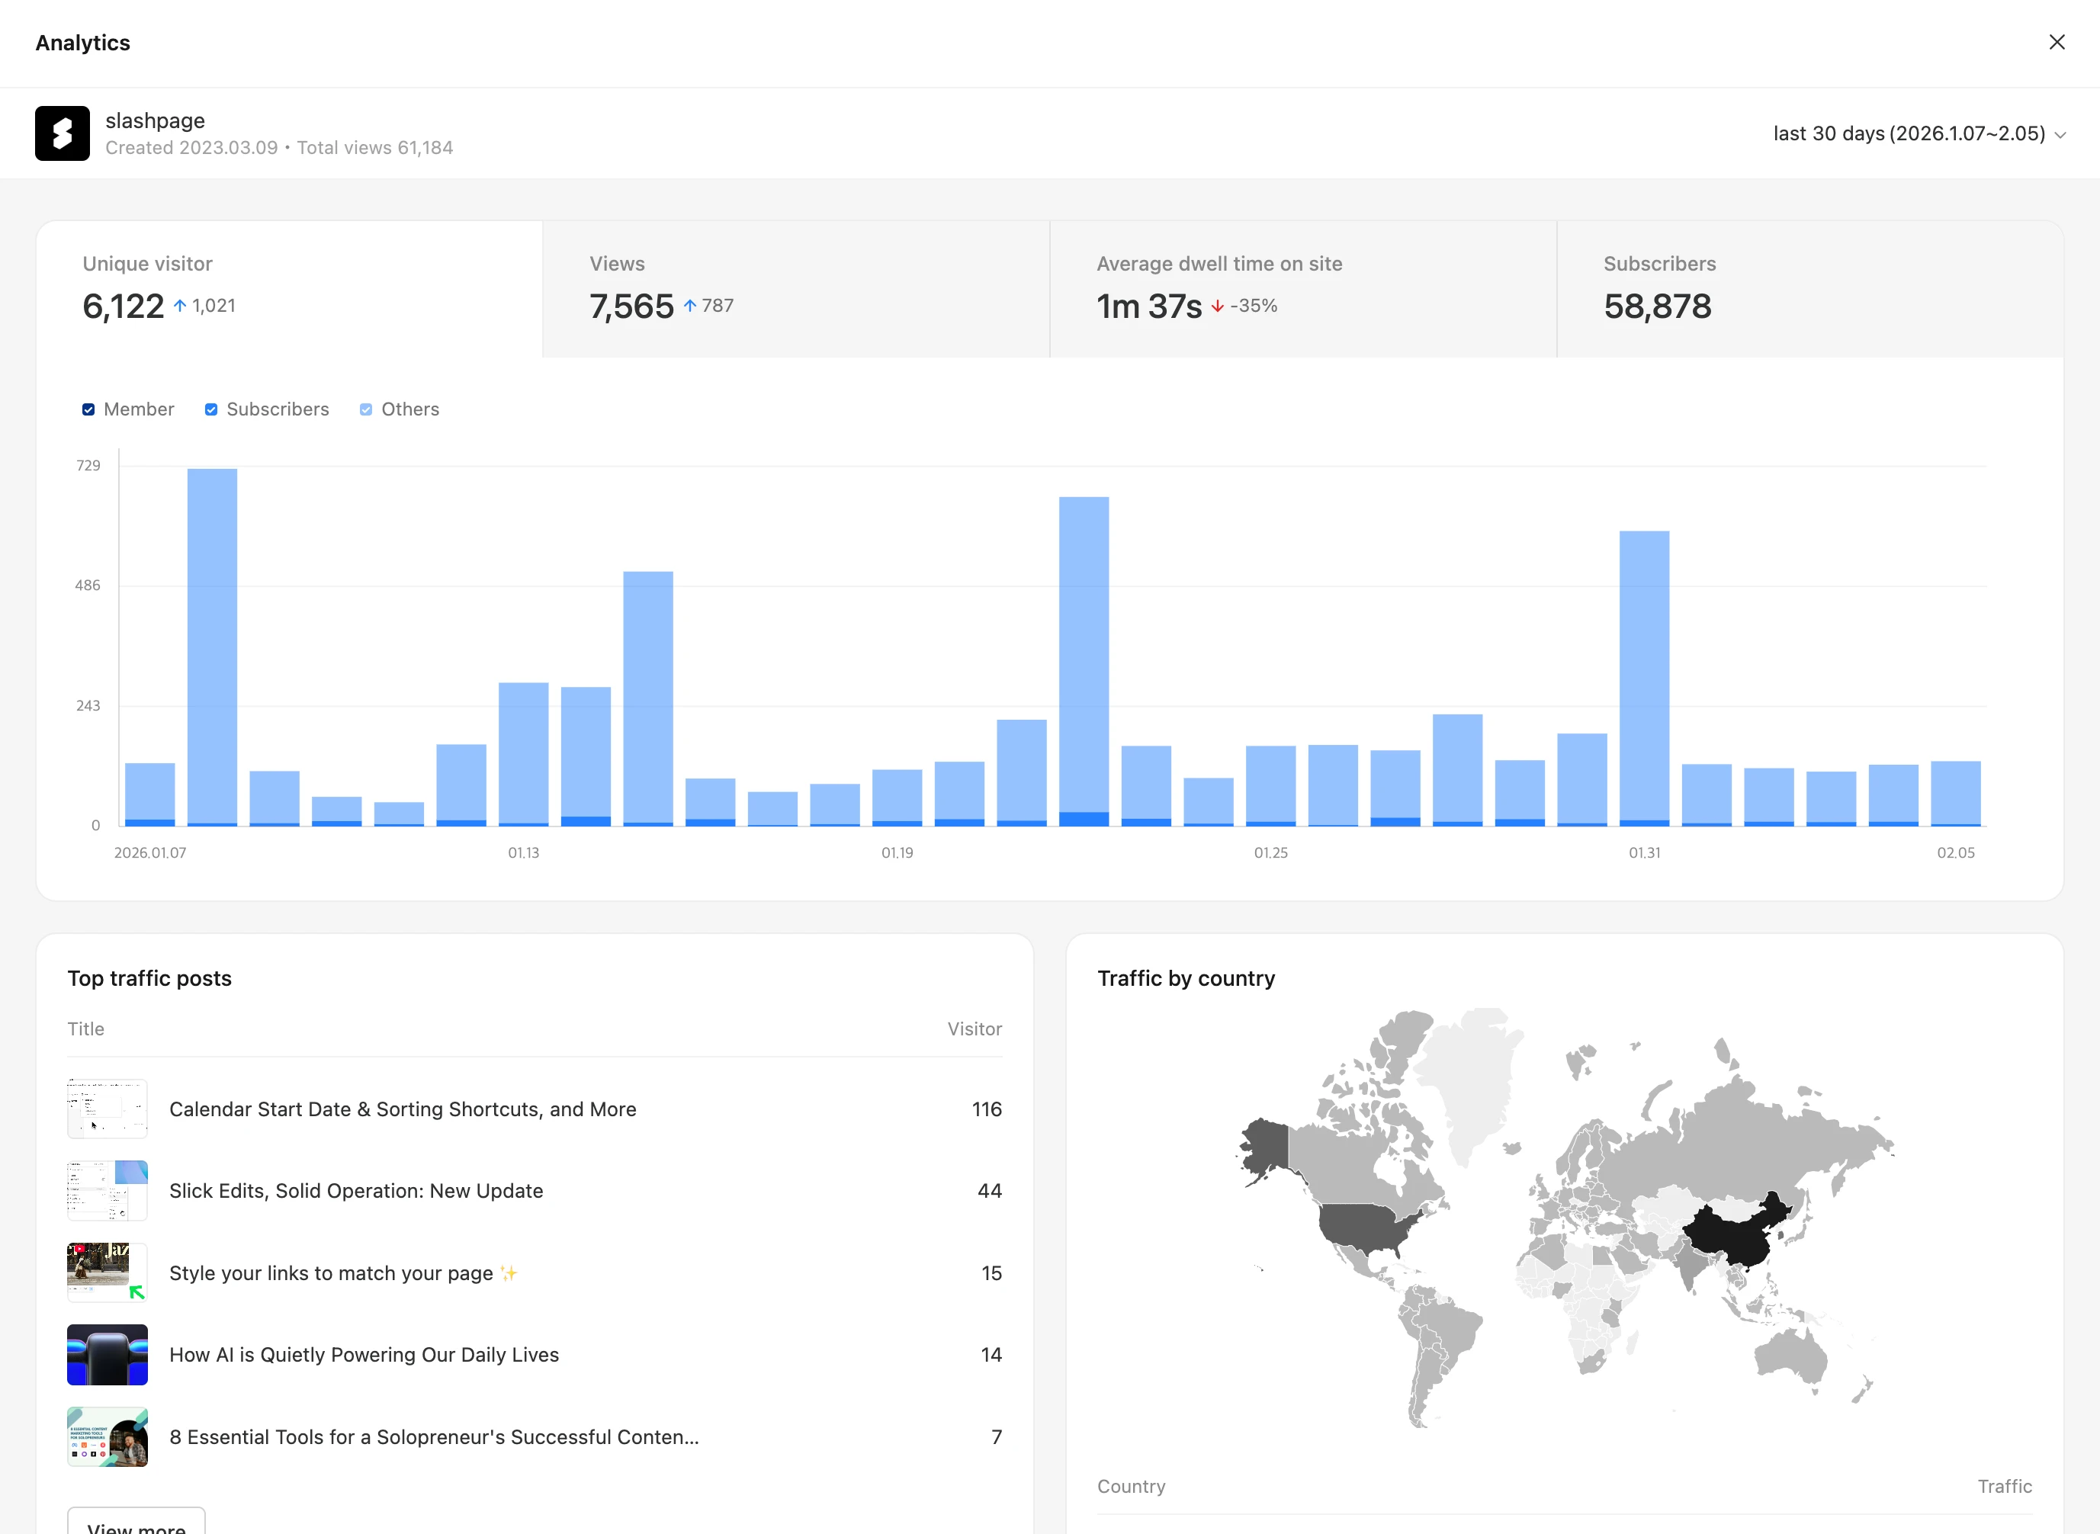Open How AI is Quietly Powering post thumbnail
The image size is (2100, 1534).
tap(108, 1355)
